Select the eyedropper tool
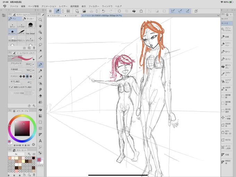The width and height of the screenshot is (236, 177). click(x=40, y=57)
